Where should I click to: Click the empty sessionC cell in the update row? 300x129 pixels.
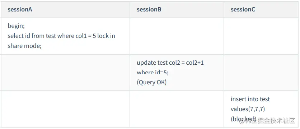tap(261, 73)
